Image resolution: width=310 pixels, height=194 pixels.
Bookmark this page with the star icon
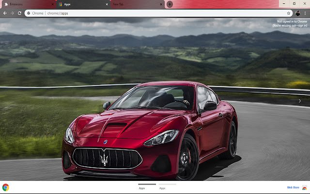point(289,13)
